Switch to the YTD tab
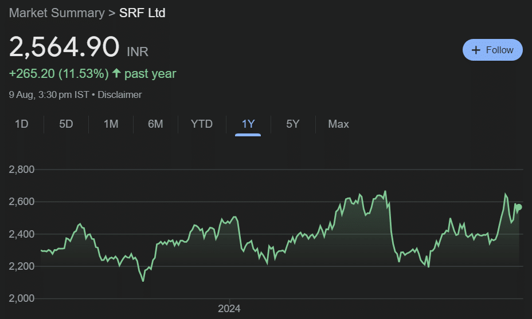This screenshot has height=319, width=532. click(x=202, y=124)
